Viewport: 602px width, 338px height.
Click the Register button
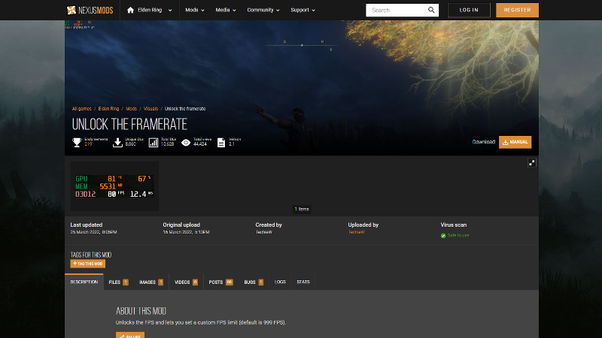click(517, 10)
